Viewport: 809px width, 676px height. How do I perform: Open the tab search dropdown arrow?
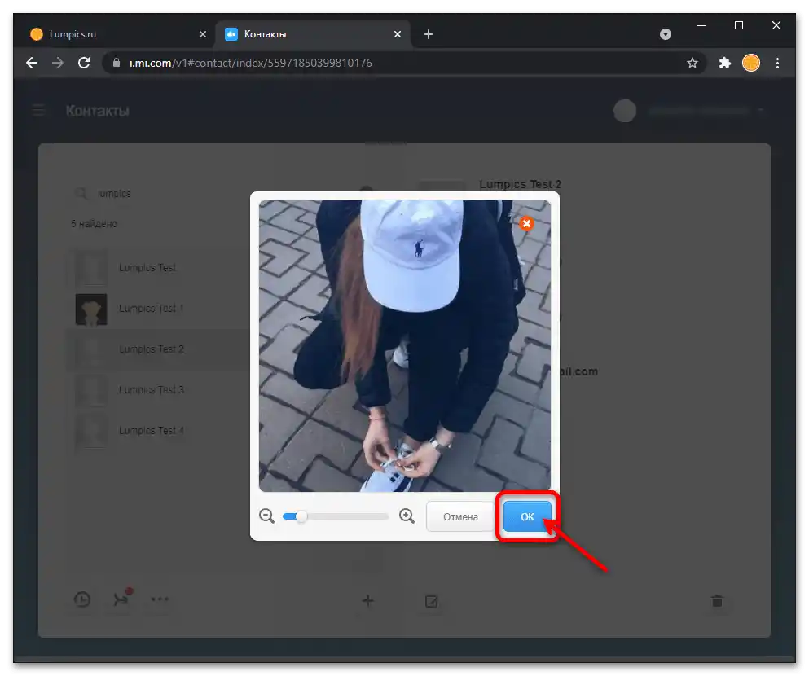[666, 34]
